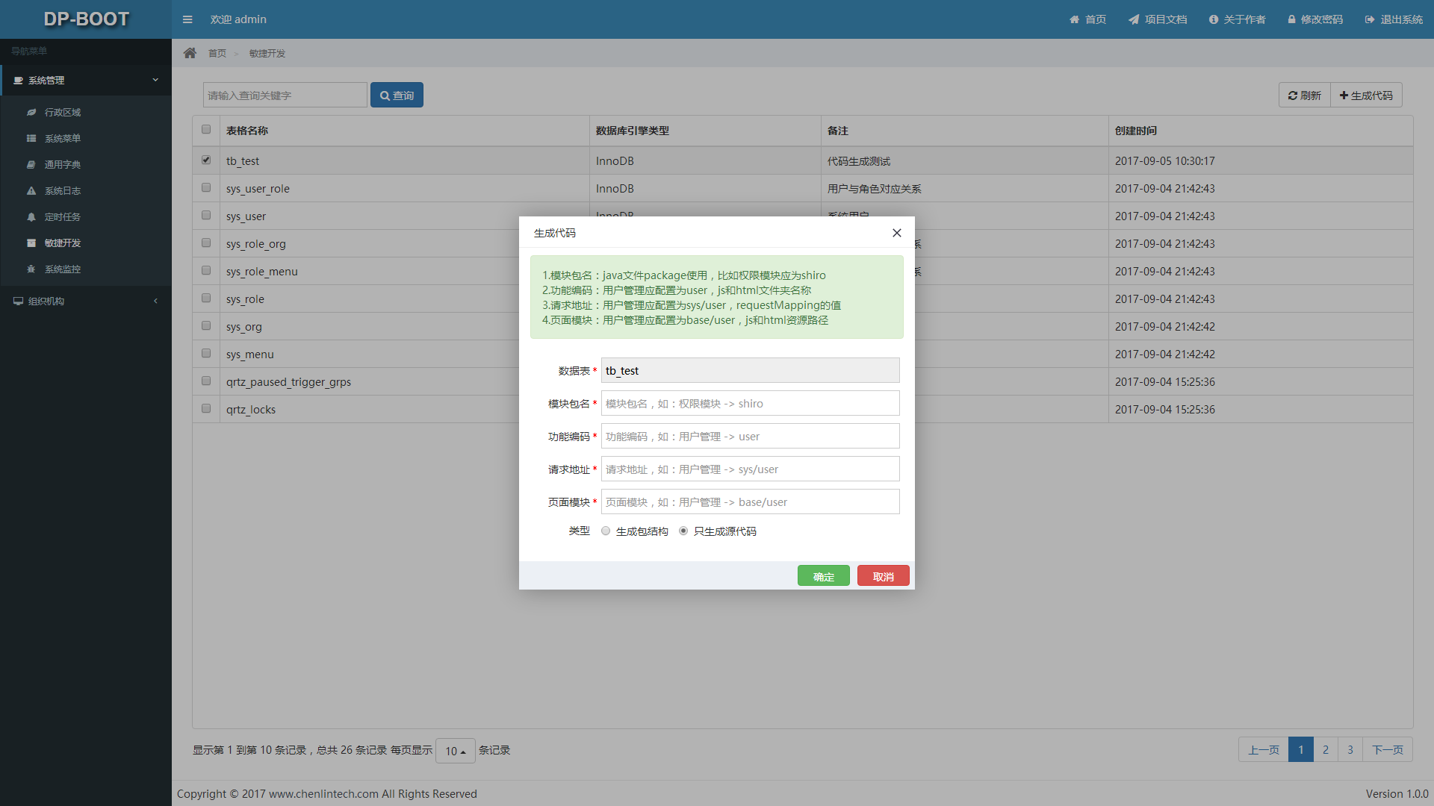The width and height of the screenshot is (1434, 806).
Task: Focus the 功能编码 input field
Action: click(x=750, y=436)
